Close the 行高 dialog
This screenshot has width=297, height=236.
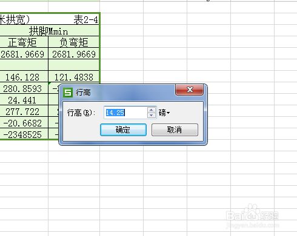point(189,90)
